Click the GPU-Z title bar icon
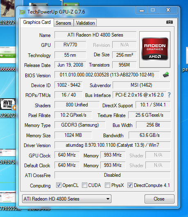Viewport: 188px width, 217px height. 22,12
